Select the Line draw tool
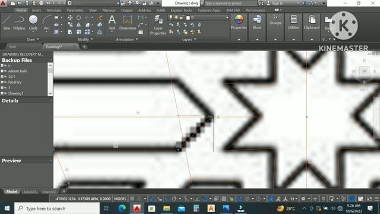Image resolution: width=380 pixels, height=214 pixels. tap(7, 23)
